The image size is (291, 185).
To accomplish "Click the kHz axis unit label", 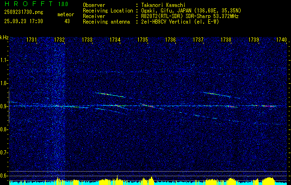I will pyautogui.click(x=4, y=37).
